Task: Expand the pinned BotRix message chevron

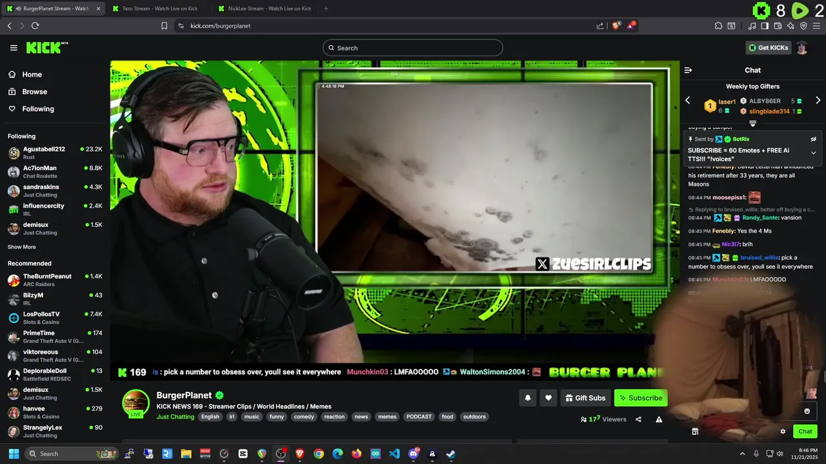Action: tap(813, 153)
